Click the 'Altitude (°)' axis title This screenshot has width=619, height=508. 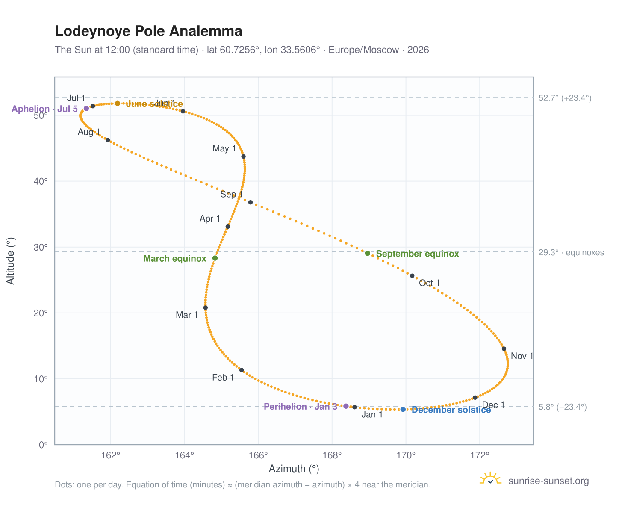click(x=11, y=261)
